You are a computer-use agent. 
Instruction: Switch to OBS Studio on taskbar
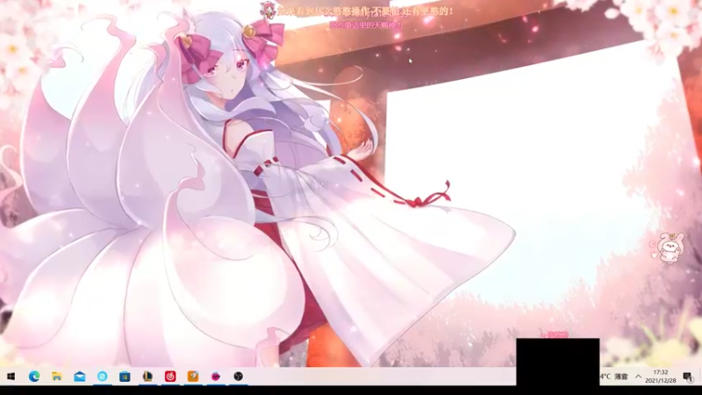coord(238,377)
